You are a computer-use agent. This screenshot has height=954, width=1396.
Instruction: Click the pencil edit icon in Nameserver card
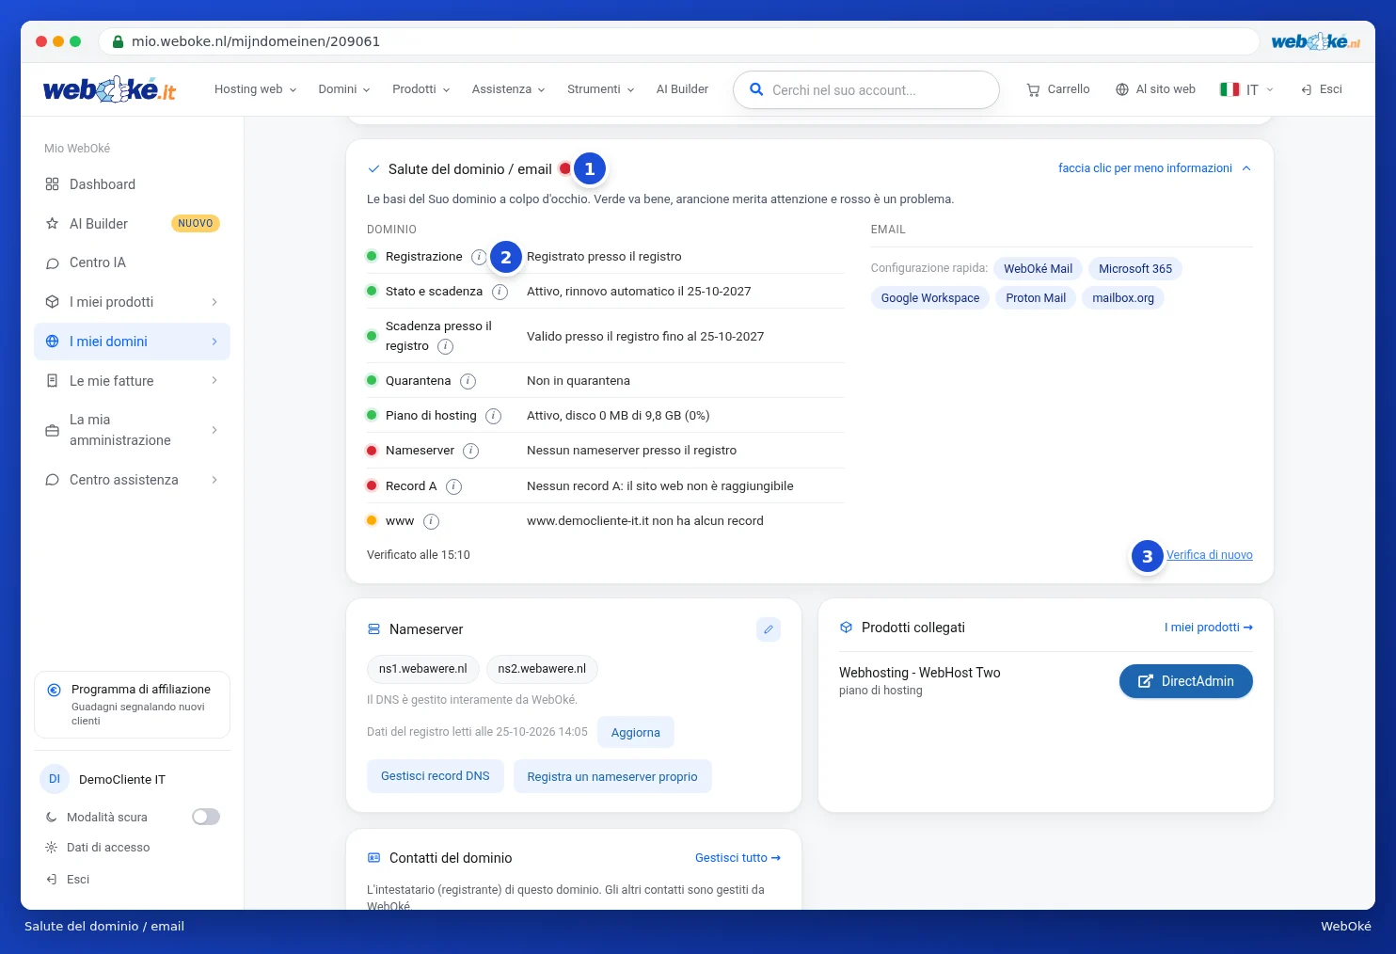(769, 629)
